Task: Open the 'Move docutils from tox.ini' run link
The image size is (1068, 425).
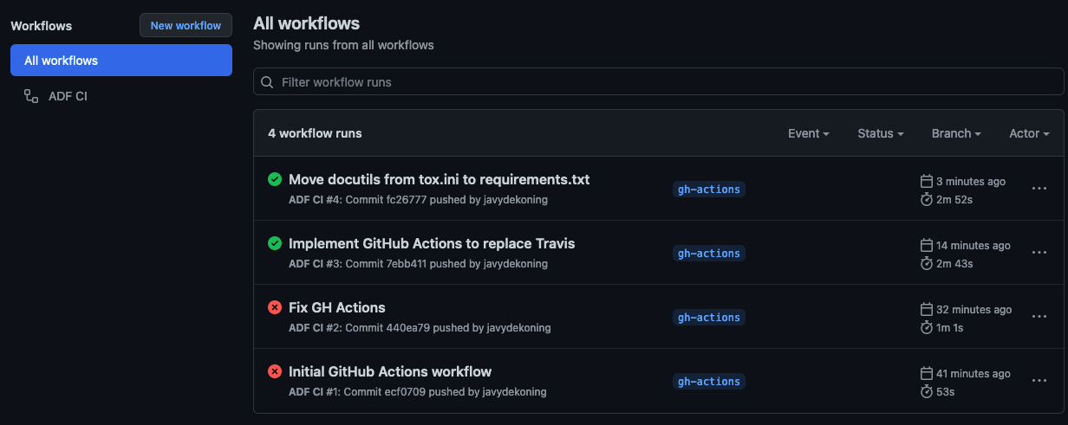Action: point(439,180)
